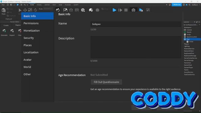Screen dimensions: 201x113
Task: Click the undo arrow in the quick access bar
Action: (24, 5)
